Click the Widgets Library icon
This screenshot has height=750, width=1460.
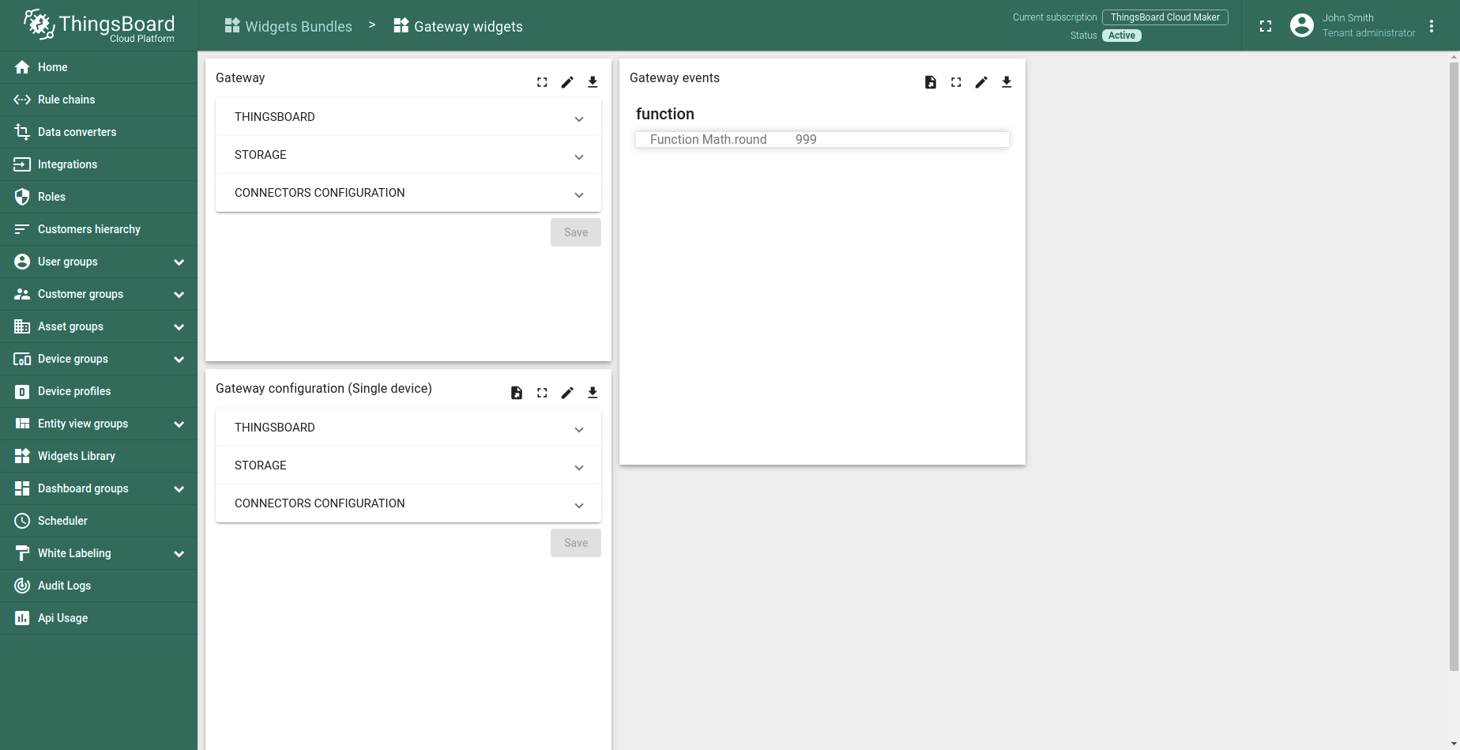[22, 456]
